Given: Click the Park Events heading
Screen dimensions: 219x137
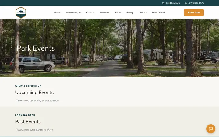Looking at the screenshot, I should point(36,48).
